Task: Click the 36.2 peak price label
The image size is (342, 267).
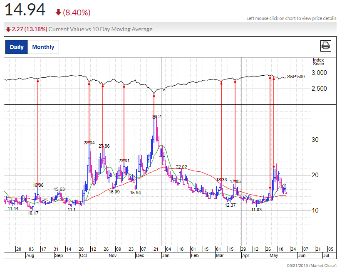Action: pos(156,117)
